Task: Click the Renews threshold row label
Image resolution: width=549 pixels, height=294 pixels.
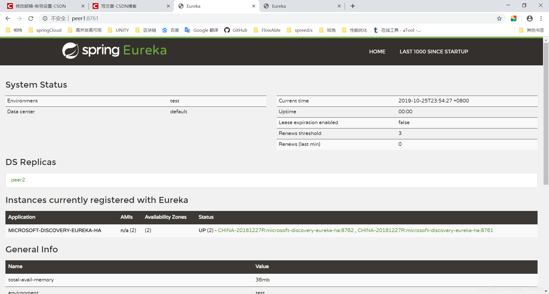Action: (300, 133)
